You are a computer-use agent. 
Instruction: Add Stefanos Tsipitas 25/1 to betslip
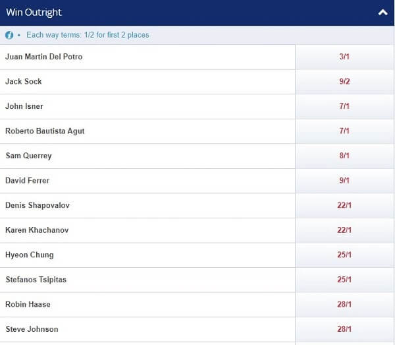point(344,280)
